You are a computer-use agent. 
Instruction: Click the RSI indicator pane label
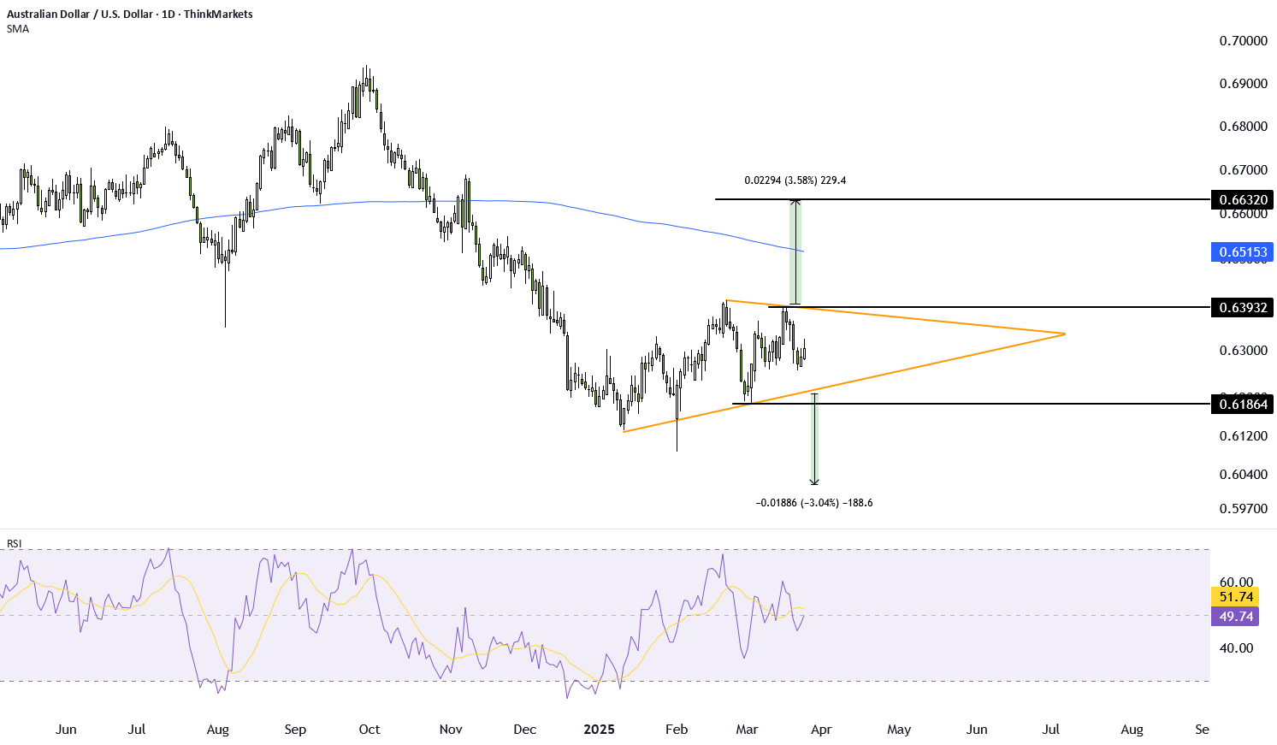[15, 543]
